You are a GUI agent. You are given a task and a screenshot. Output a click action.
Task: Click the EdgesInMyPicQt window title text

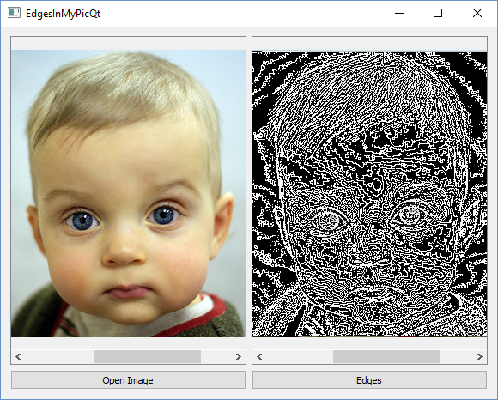tap(64, 14)
